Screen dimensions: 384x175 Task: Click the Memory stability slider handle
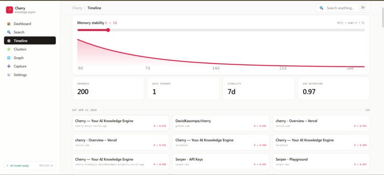pos(108,30)
